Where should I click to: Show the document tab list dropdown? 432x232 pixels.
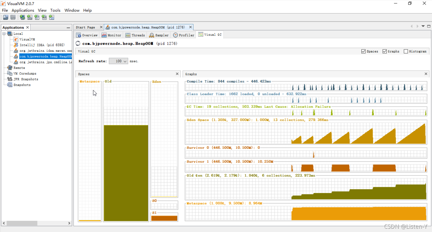click(423, 26)
